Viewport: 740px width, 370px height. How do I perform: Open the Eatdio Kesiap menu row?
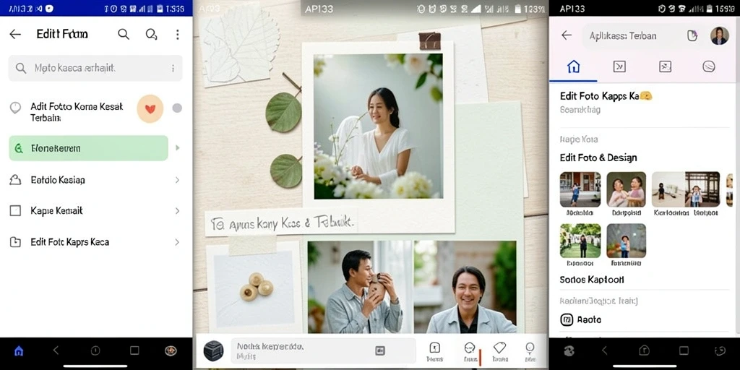[95, 180]
